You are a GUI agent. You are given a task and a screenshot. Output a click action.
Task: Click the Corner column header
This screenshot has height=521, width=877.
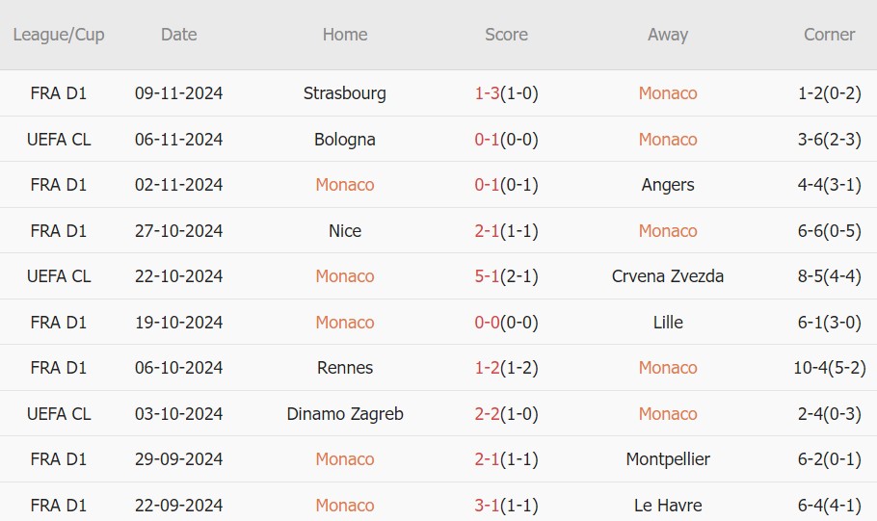(x=829, y=35)
